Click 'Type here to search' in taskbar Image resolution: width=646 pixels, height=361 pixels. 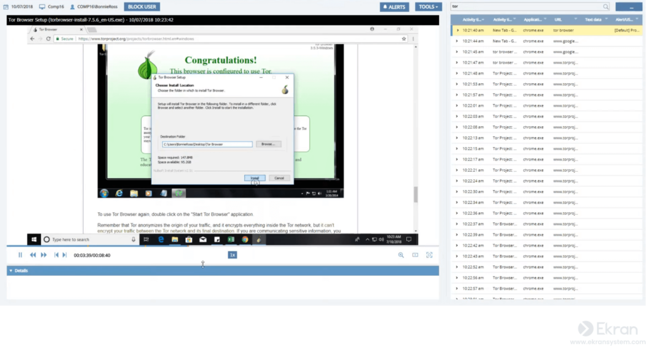tap(90, 239)
